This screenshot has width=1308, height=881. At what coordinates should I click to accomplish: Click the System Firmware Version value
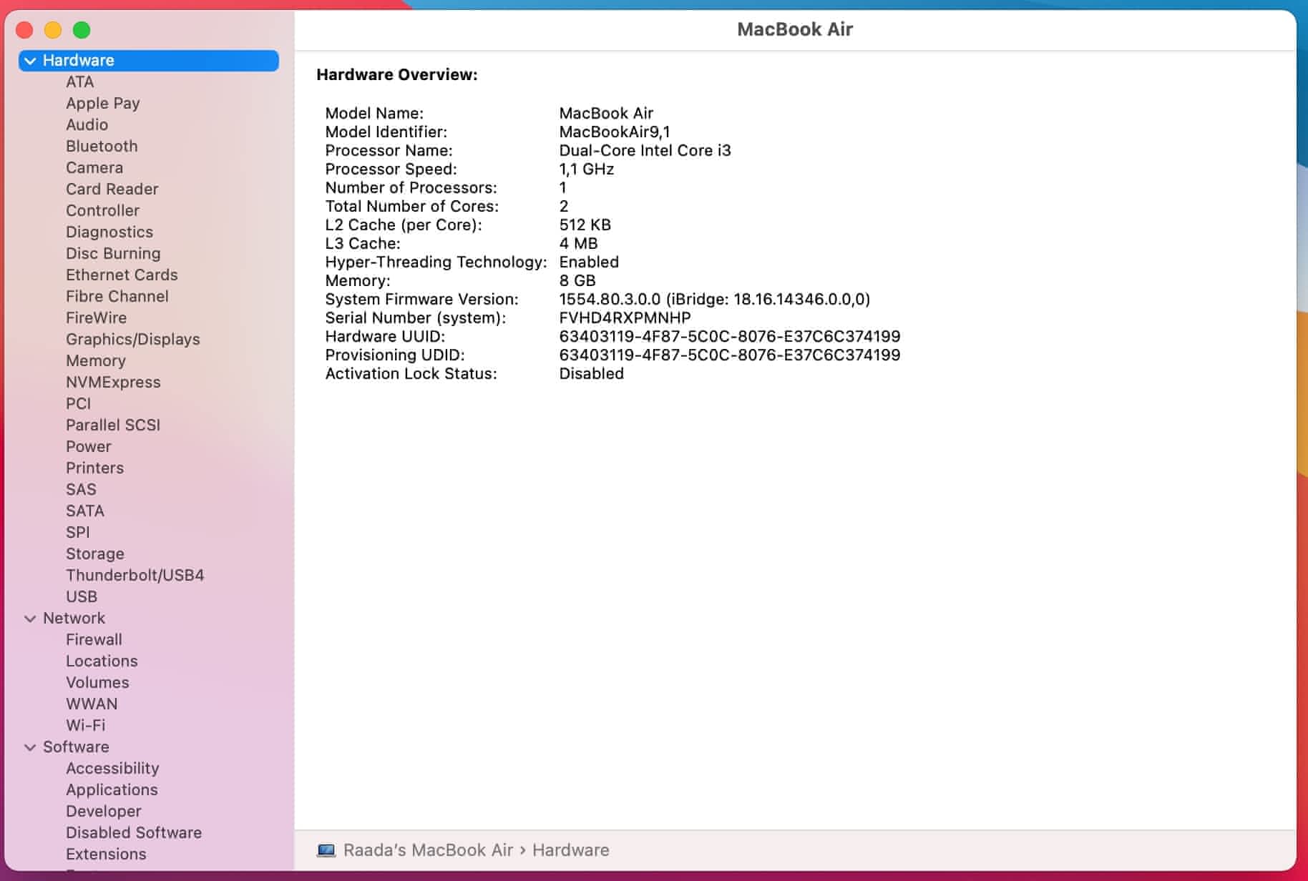pos(715,300)
